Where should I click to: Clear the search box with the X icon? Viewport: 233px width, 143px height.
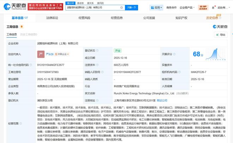click(121, 7)
